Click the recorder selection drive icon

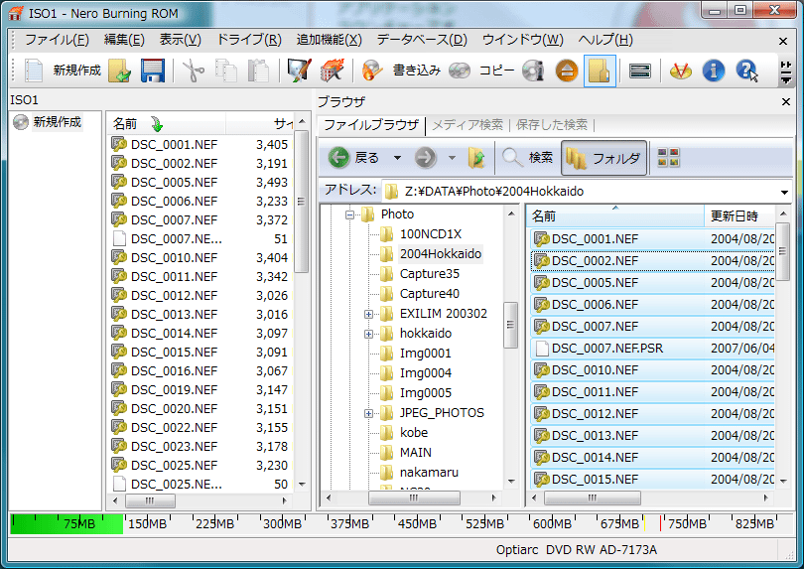pos(640,71)
